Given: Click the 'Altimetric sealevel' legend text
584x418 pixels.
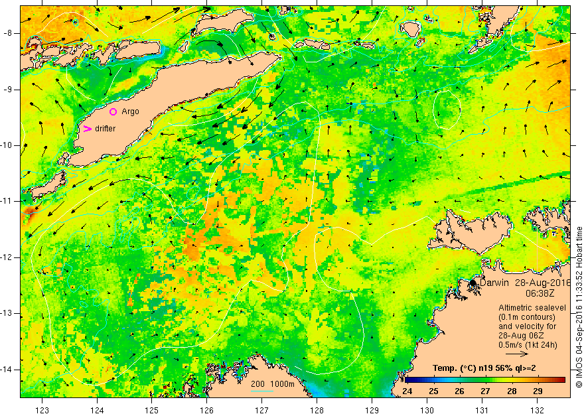Looking at the screenshot, I should pos(532,308).
